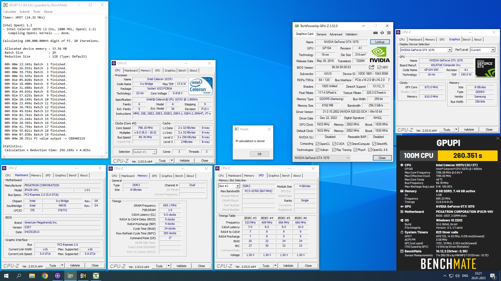The width and height of the screenshot is (501, 281).
Task: Toggle Ray Tracing checkbox in GPU-Z
Action: click(334, 150)
